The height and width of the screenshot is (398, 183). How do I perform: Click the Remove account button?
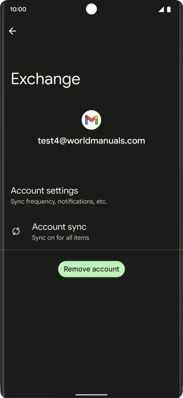point(91,269)
